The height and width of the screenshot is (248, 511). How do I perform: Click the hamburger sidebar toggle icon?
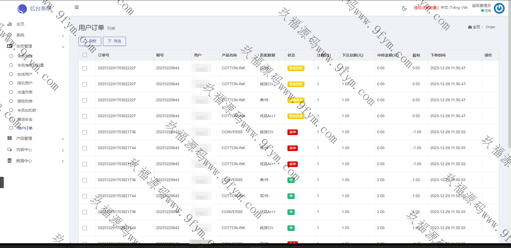point(77,7)
